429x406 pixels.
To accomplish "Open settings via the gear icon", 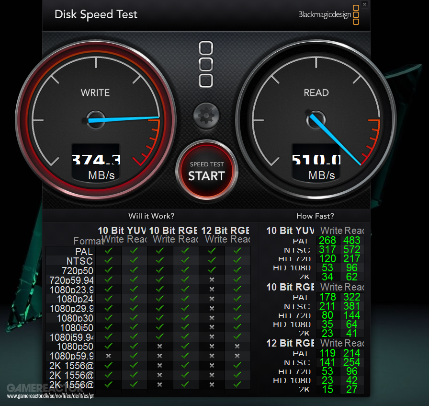I will [206, 115].
